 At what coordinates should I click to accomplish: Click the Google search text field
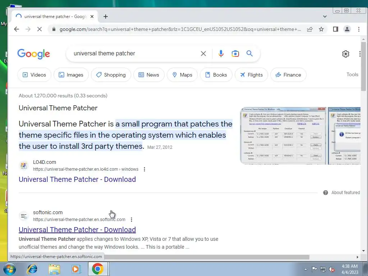click(135, 54)
